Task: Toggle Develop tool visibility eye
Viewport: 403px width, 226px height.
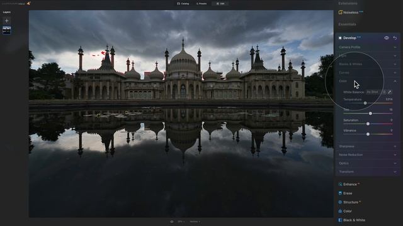Action: tap(386, 38)
